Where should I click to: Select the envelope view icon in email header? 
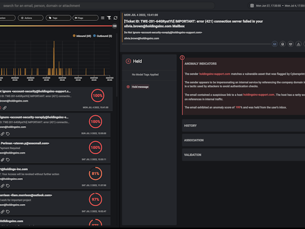pyautogui.click(x=274, y=44)
